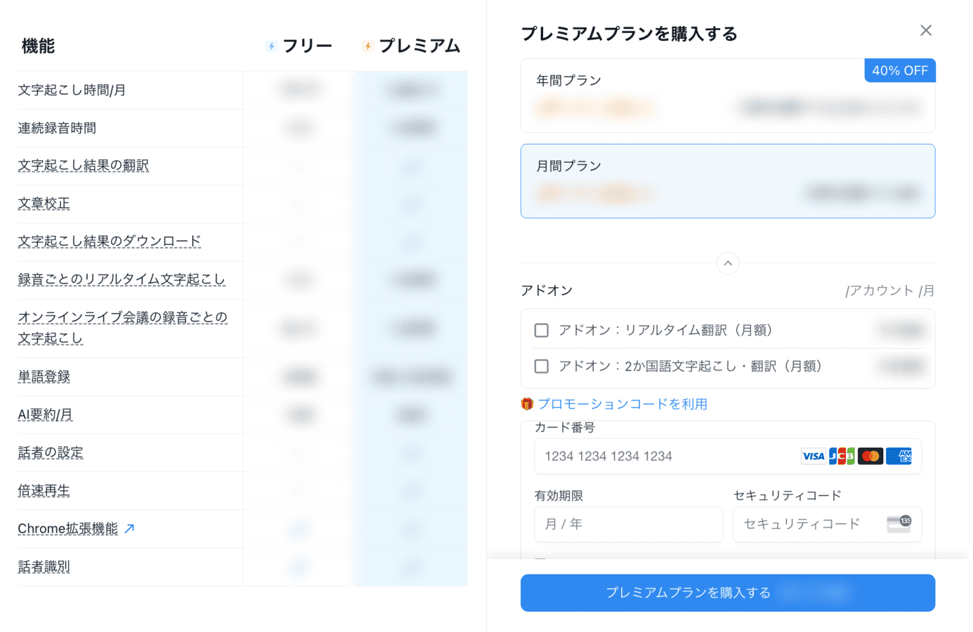
Task: Click the 録音ごとのリアルタイム文字起こし feature label
Action: [122, 279]
